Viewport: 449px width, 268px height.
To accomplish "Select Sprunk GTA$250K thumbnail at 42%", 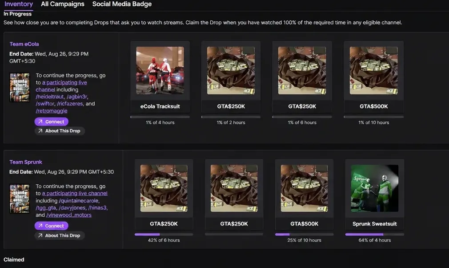I will 164,188.
